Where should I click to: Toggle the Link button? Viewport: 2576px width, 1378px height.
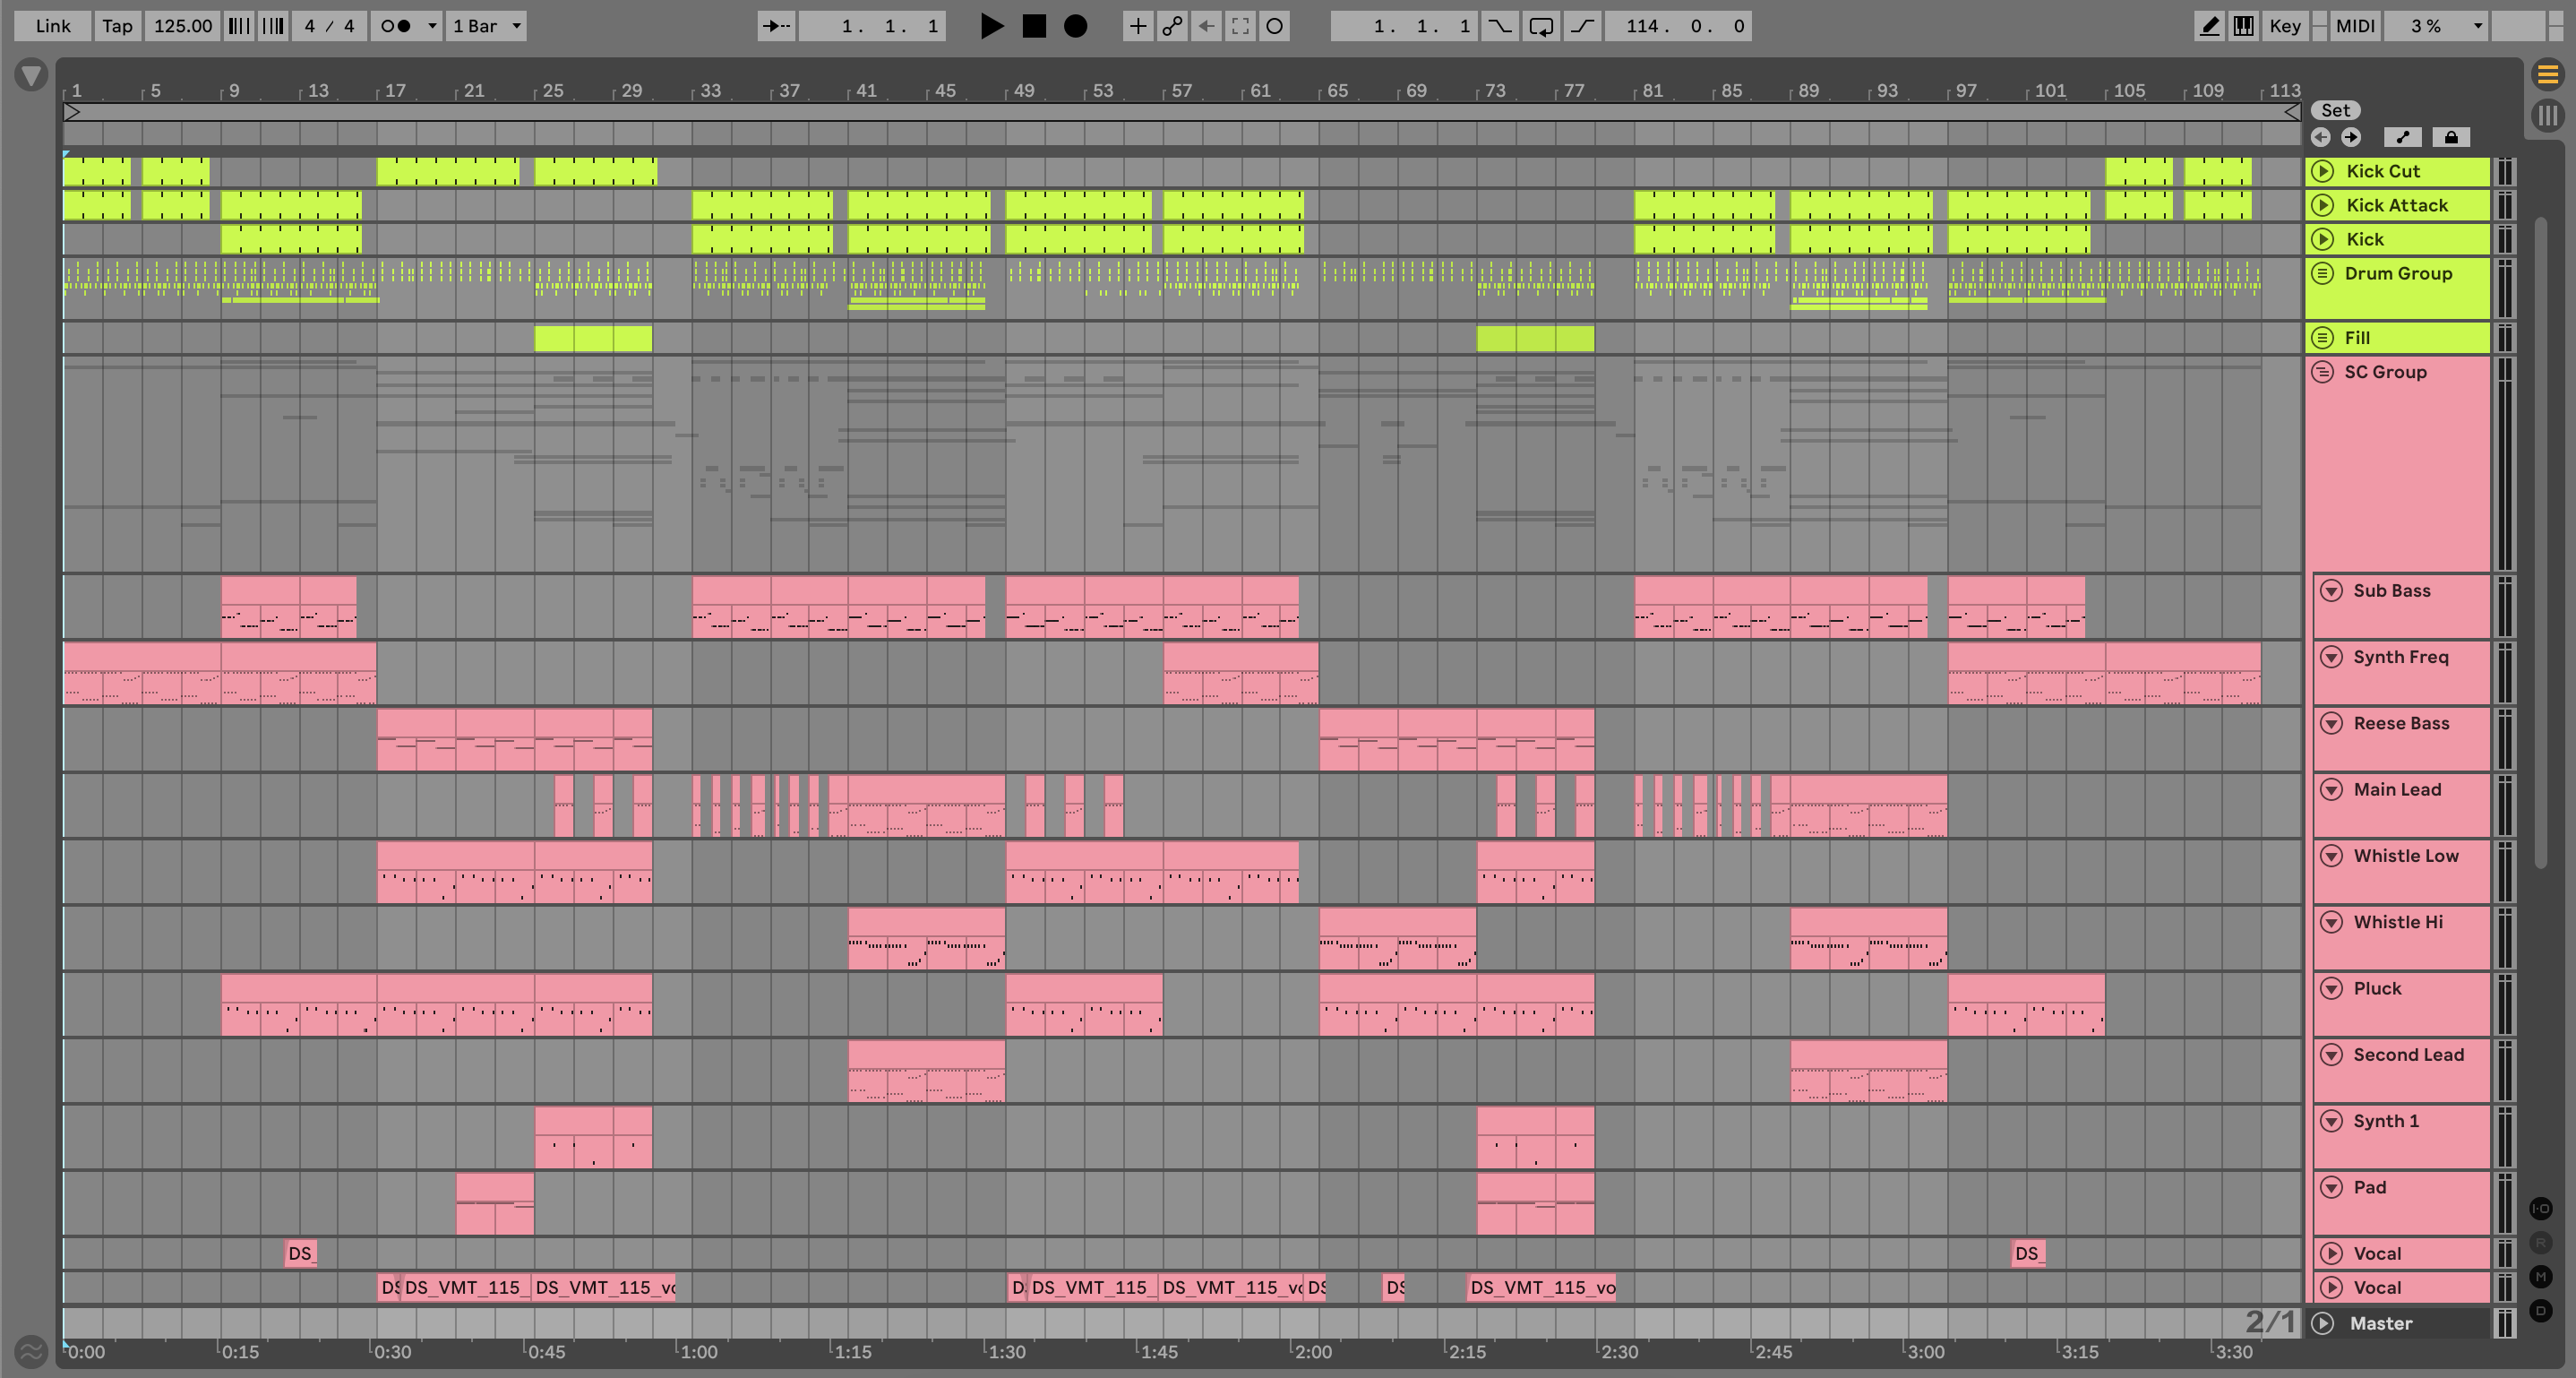[53, 26]
